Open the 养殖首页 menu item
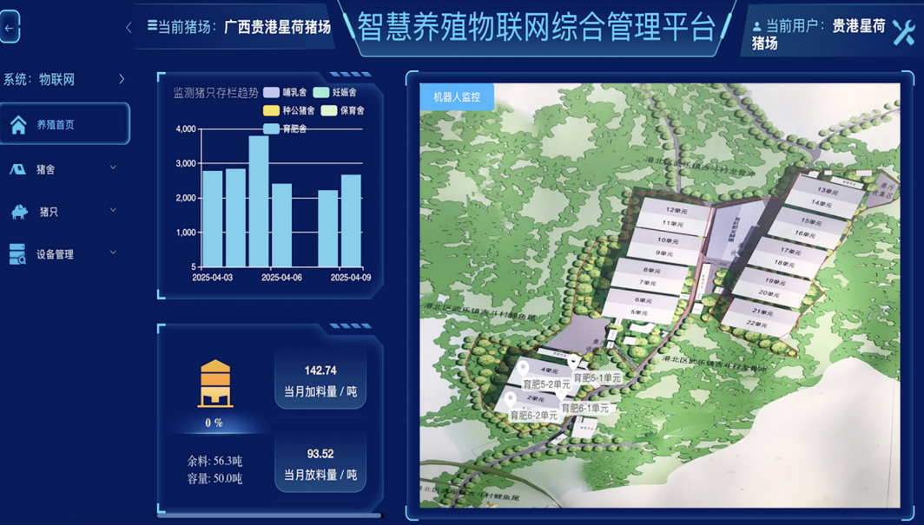The height and width of the screenshot is (525, 924). click(x=65, y=125)
